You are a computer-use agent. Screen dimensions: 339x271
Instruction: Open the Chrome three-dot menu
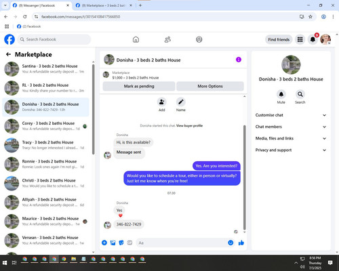333,17
